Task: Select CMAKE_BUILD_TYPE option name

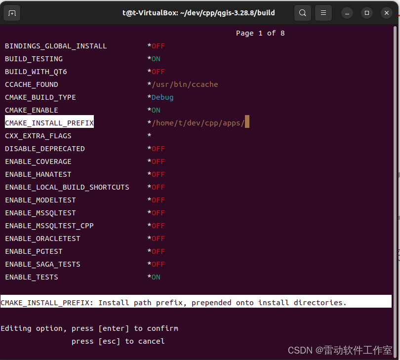Action: pos(40,97)
